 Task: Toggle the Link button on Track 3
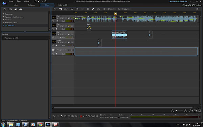click(72, 34)
